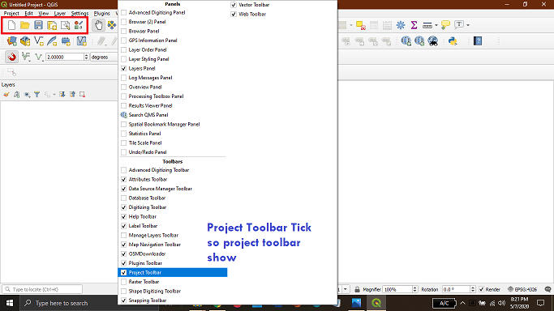Open the degrees units dropdown
The height and width of the screenshot is (311, 554).
click(x=104, y=57)
